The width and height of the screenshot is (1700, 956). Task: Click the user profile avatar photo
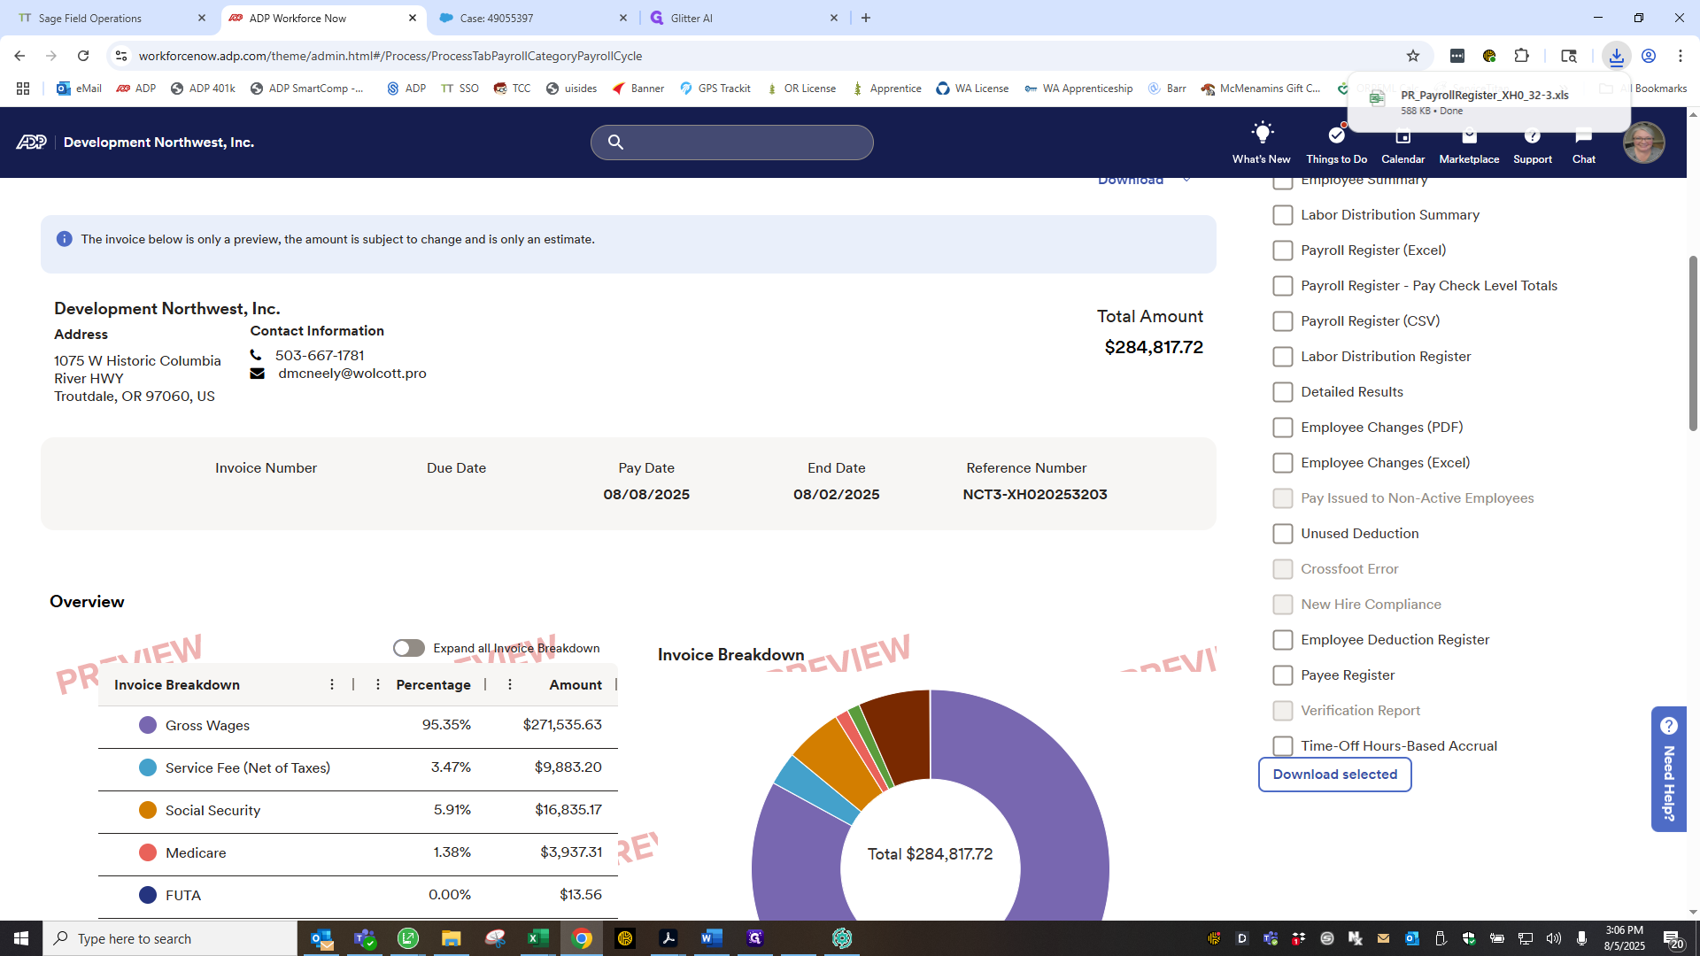1643,143
